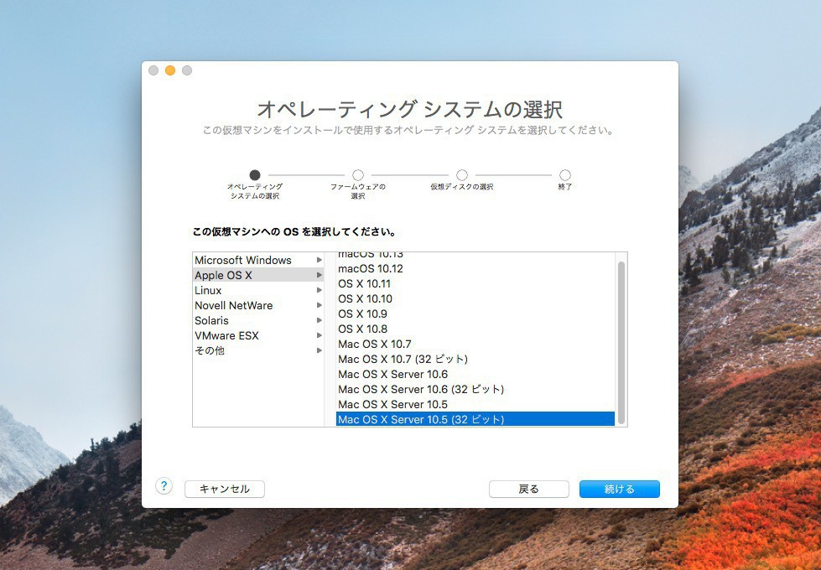This screenshot has height=570, width=821.
Task: Click the OS version list scrollbar
Action: pos(621,343)
